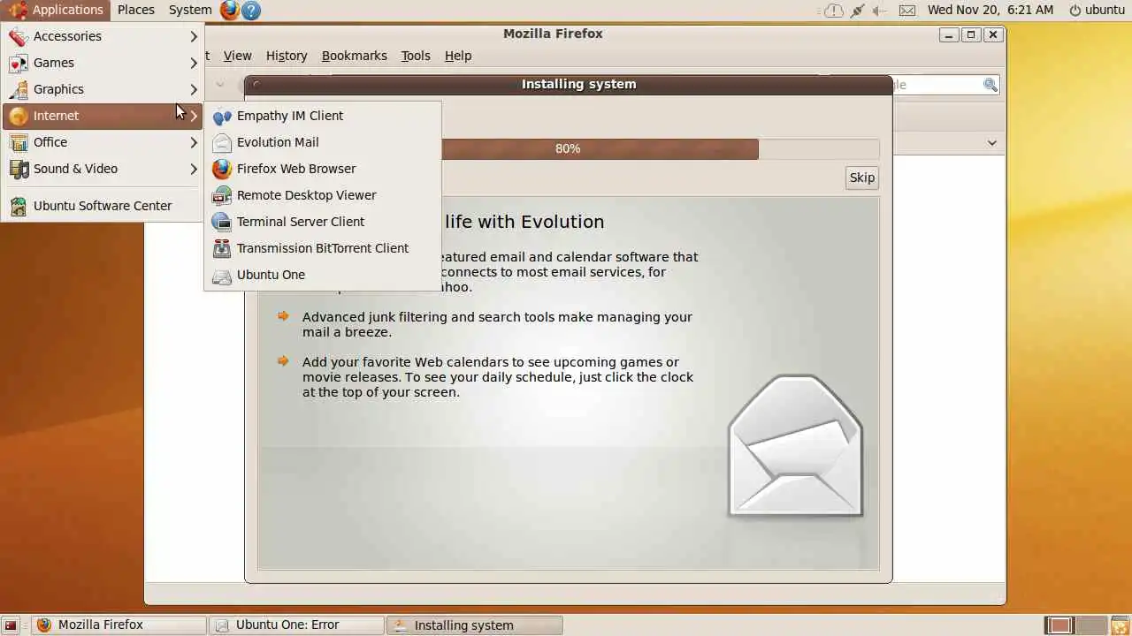Click the Firefox Web Browser globe icon
The height and width of the screenshot is (636, 1132).
coord(222,169)
